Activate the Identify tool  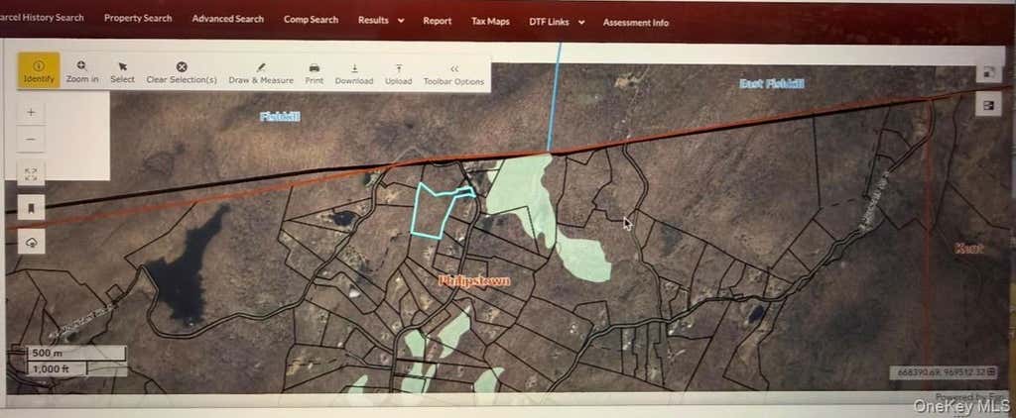pyautogui.click(x=39, y=70)
